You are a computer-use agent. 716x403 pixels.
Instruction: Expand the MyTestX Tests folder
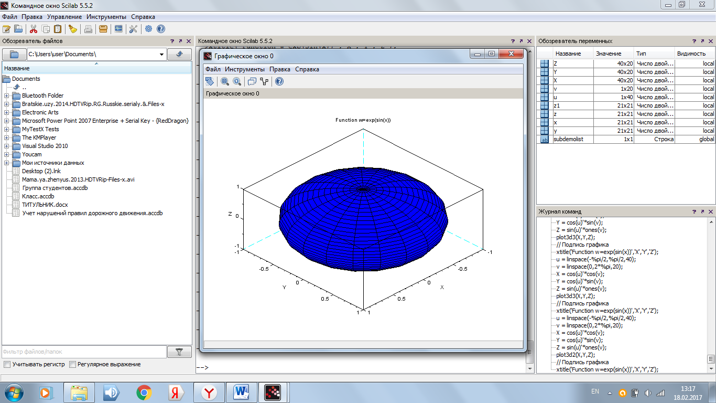click(6, 129)
